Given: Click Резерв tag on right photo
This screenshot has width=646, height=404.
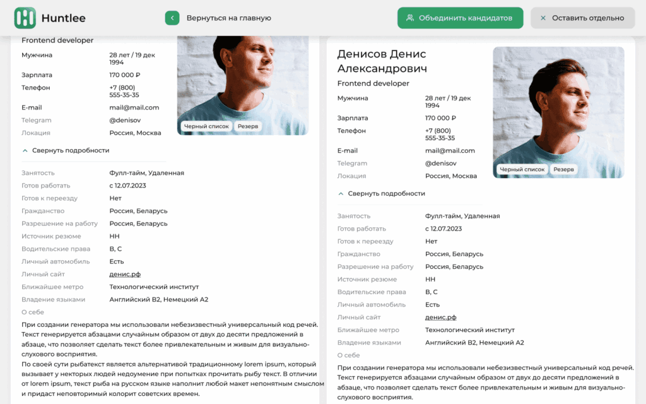Looking at the screenshot, I should point(563,169).
